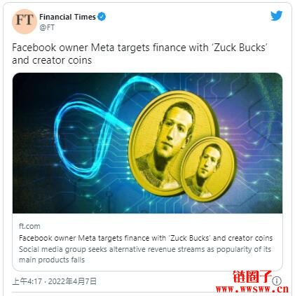The height and width of the screenshot is (296, 295).
Task: Click the blue verified badge icon
Action: tap(102, 17)
